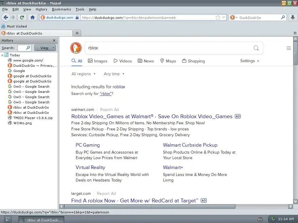Click the AD badge on Target result
Screen dimensions: 298x223
point(203,200)
